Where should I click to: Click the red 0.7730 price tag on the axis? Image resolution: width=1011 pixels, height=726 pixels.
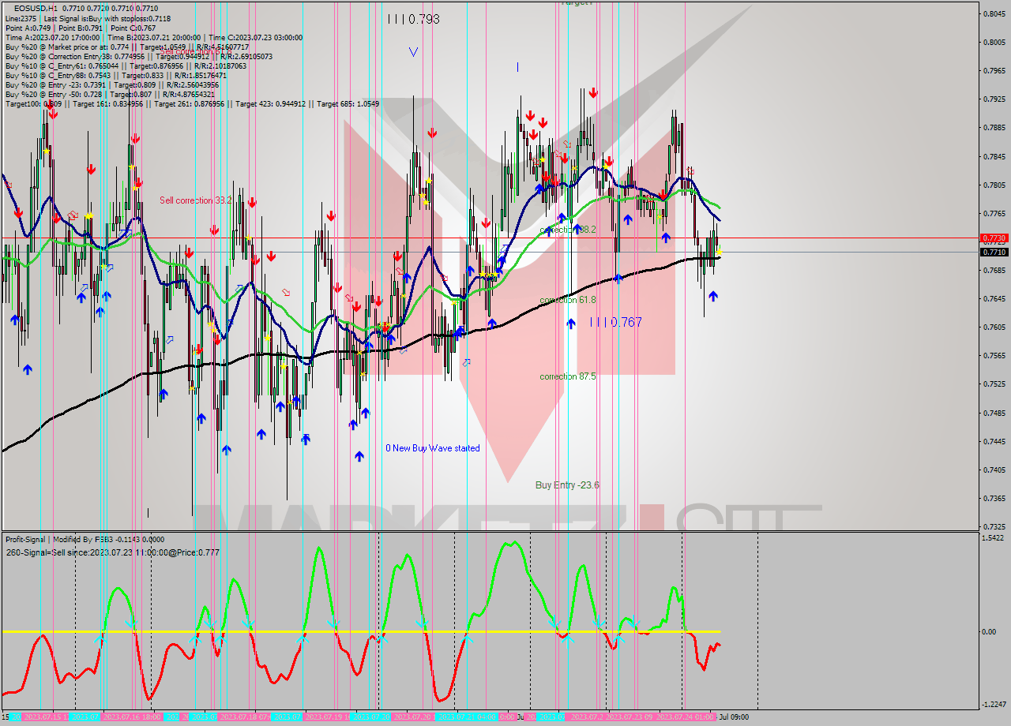point(994,238)
